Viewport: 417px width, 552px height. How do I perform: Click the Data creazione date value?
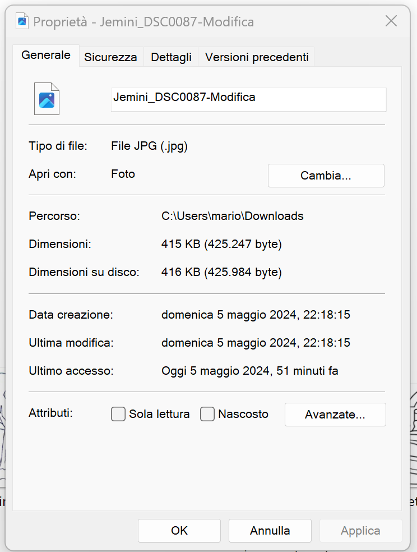point(256,314)
